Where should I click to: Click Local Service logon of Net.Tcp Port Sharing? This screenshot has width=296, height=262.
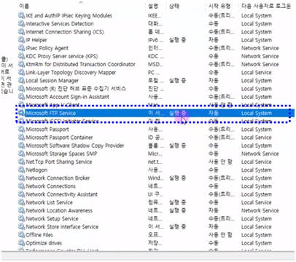point(257,162)
